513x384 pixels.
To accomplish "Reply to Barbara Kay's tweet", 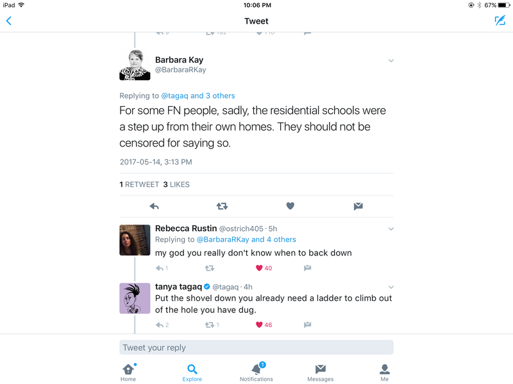I will tap(154, 206).
